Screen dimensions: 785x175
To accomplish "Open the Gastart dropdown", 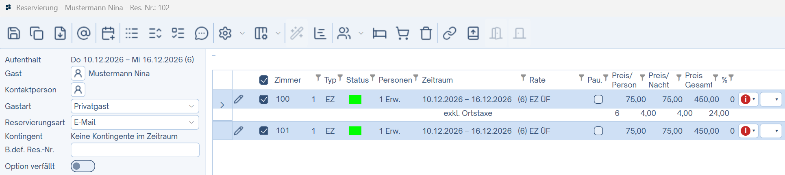I will tap(135, 106).
